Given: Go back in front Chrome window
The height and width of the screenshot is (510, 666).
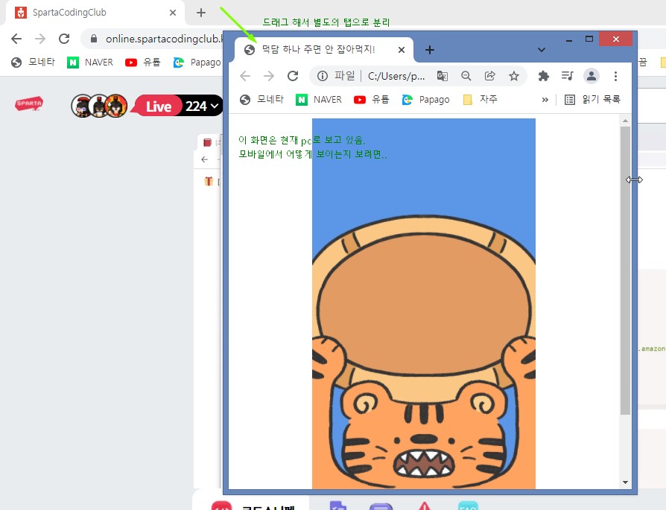Looking at the screenshot, I should pos(245,76).
